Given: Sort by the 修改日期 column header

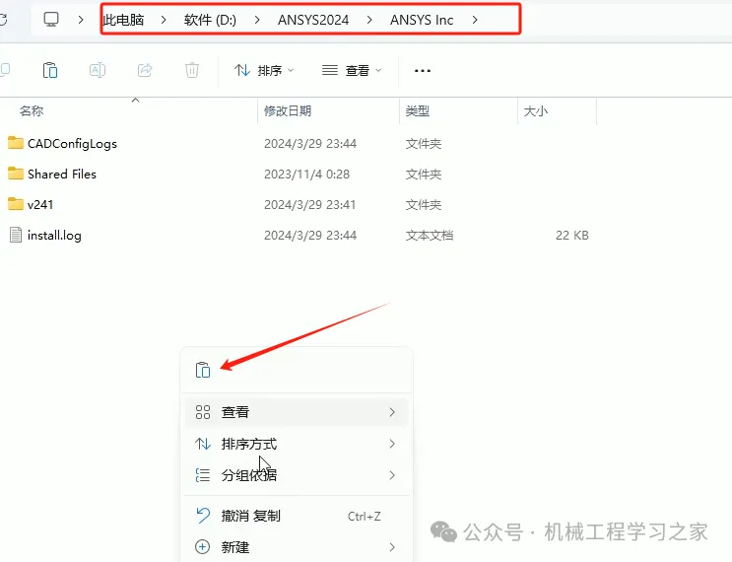Looking at the screenshot, I should coord(288,110).
